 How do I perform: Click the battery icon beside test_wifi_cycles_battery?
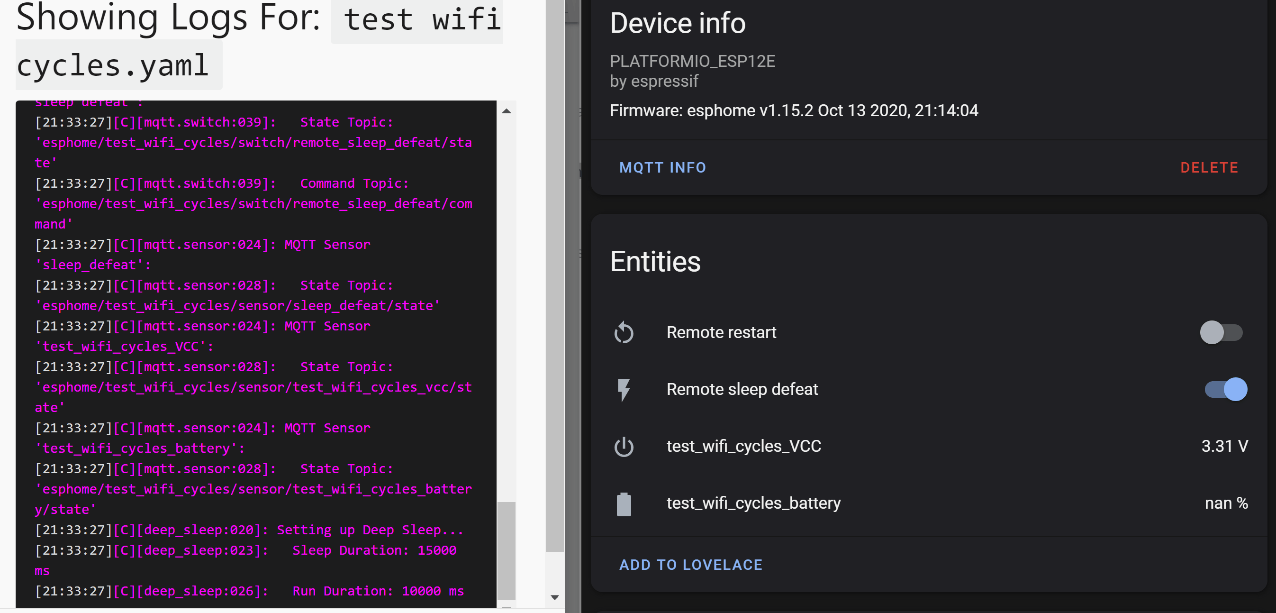(624, 504)
